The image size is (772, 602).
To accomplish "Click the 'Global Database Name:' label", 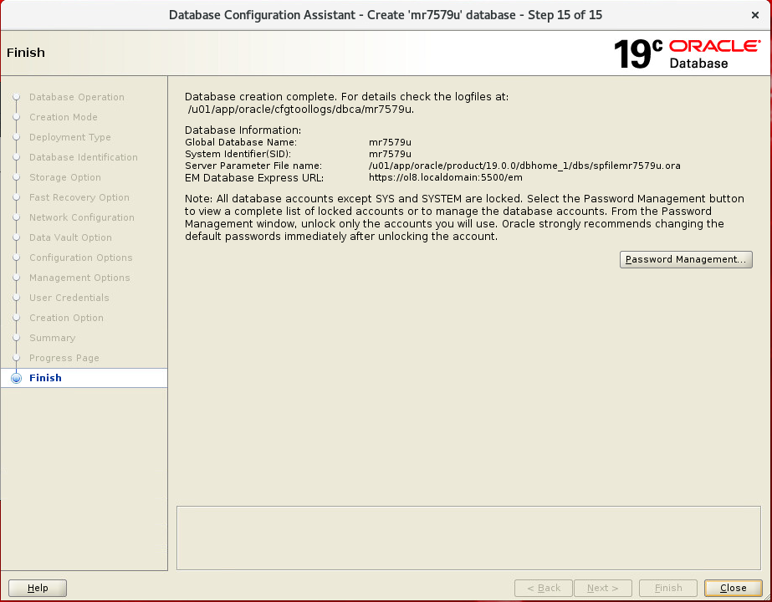I will point(241,142).
